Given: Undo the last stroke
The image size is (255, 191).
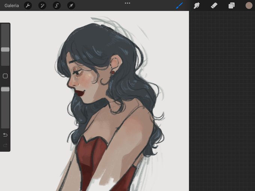Looking at the screenshot, I should [5, 135].
